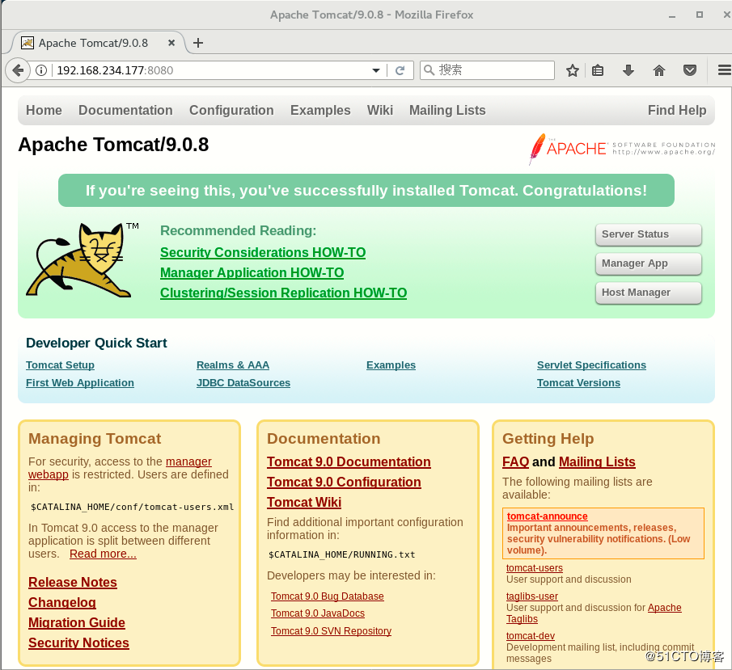Click the magnifier icon in the search box
732x670 pixels.
tap(429, 70)
